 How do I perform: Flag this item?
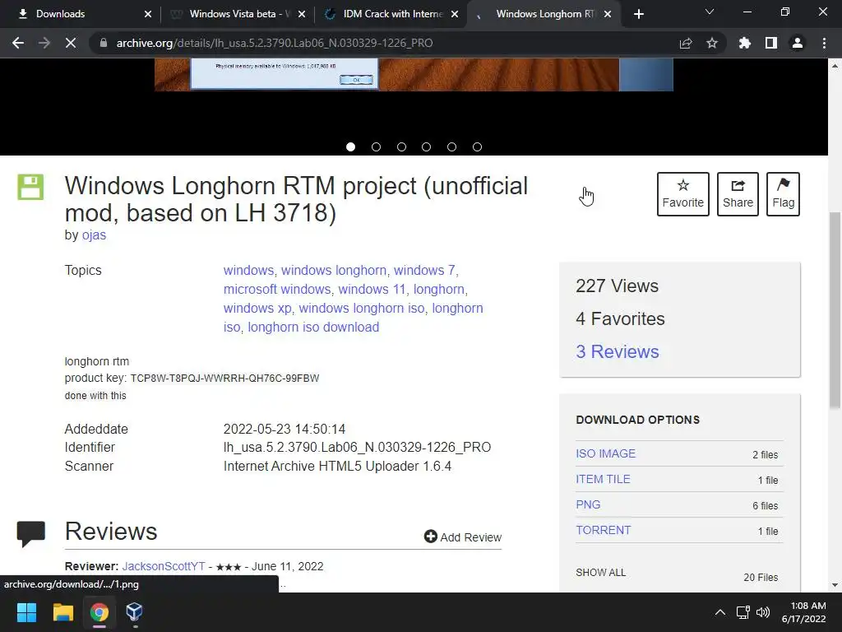(x=783, y=194)
